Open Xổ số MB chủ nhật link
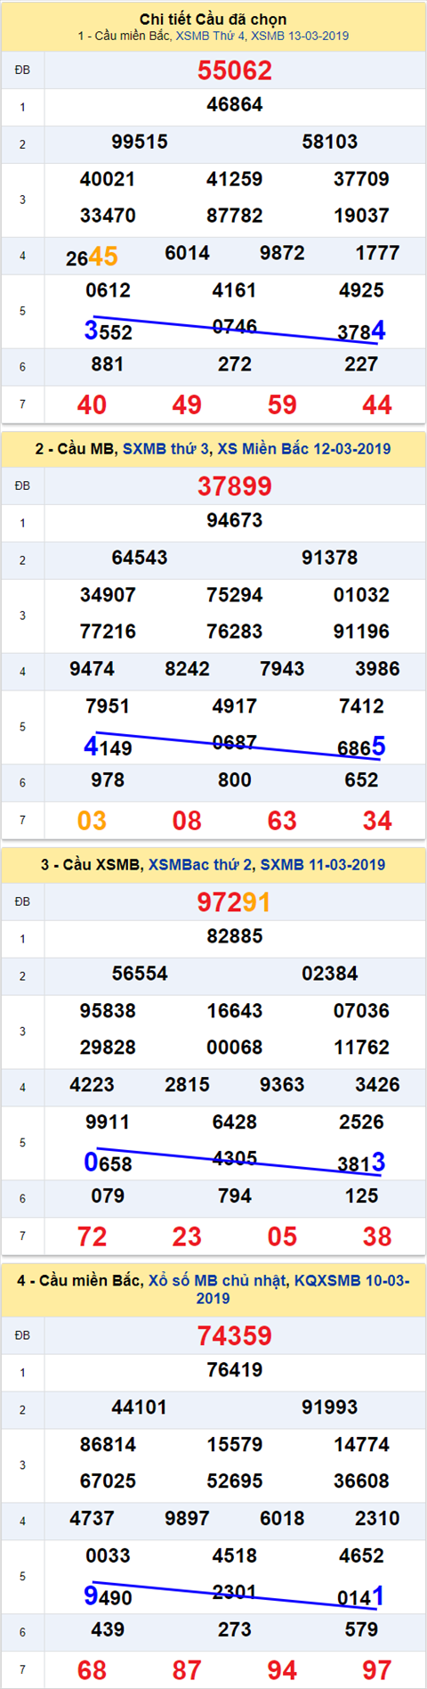Screen dimensions: 427x1689 click(x=218, y=1281)
